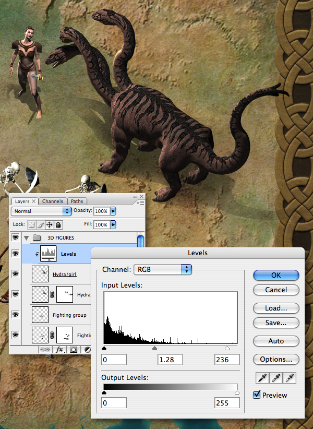Screen dimensions: 313x429
Task: Click the Opacity 100% field
Action: tap(102, 211)
